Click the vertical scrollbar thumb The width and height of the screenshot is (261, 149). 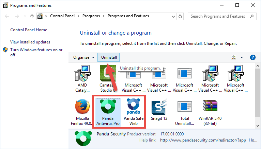coord(258,93)
